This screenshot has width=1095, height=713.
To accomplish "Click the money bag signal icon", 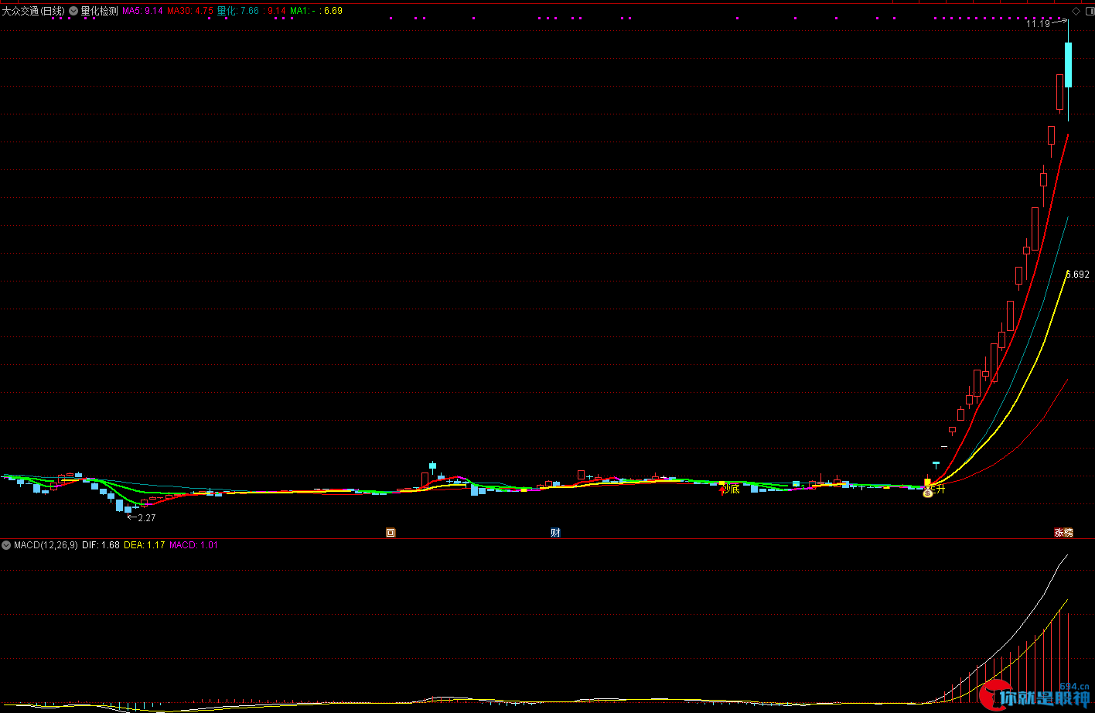I will coord(928,492).
